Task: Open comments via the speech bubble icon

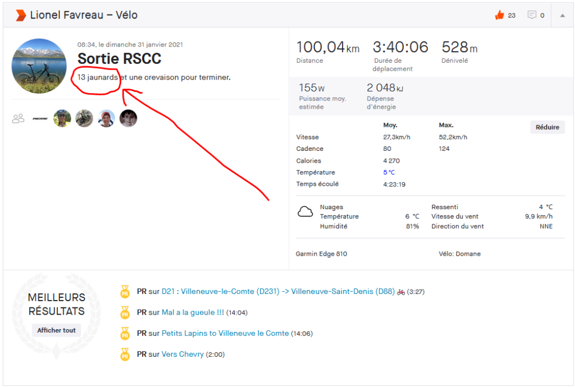Action: coord(532,15)
